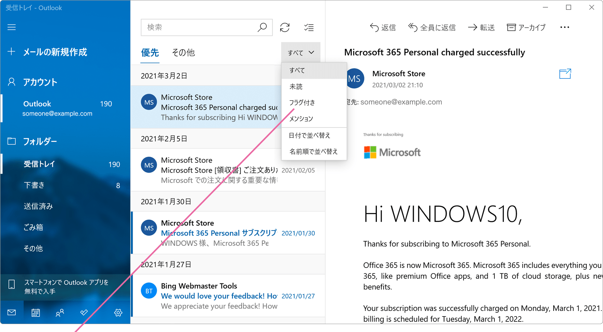Click the 2021年2月5日 date header
This screenshot has height=332, width=603.
point(164,139)
